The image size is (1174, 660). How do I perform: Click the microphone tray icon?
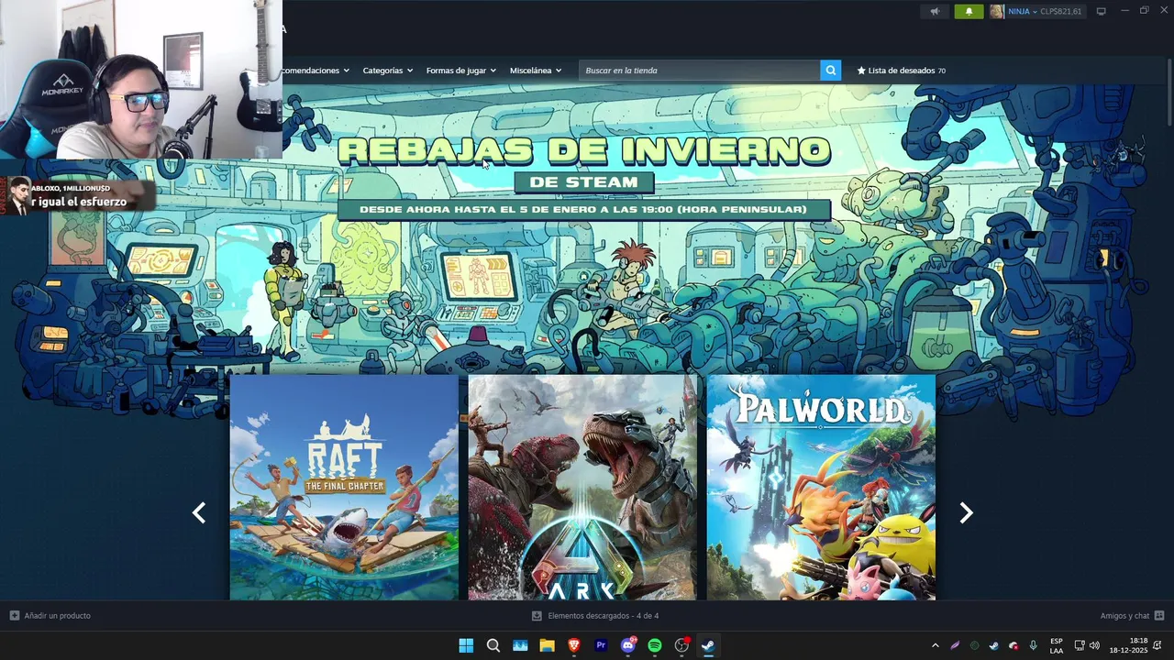click(x=1033, y=645)
